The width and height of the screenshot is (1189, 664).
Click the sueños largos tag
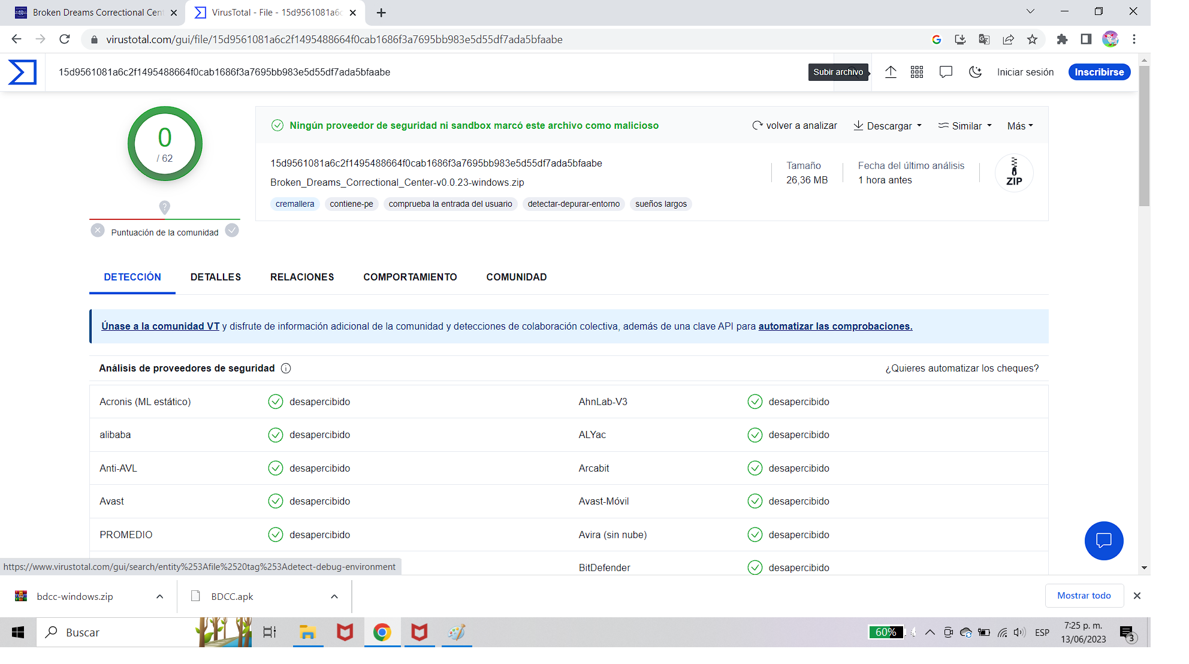pos(661,204)
